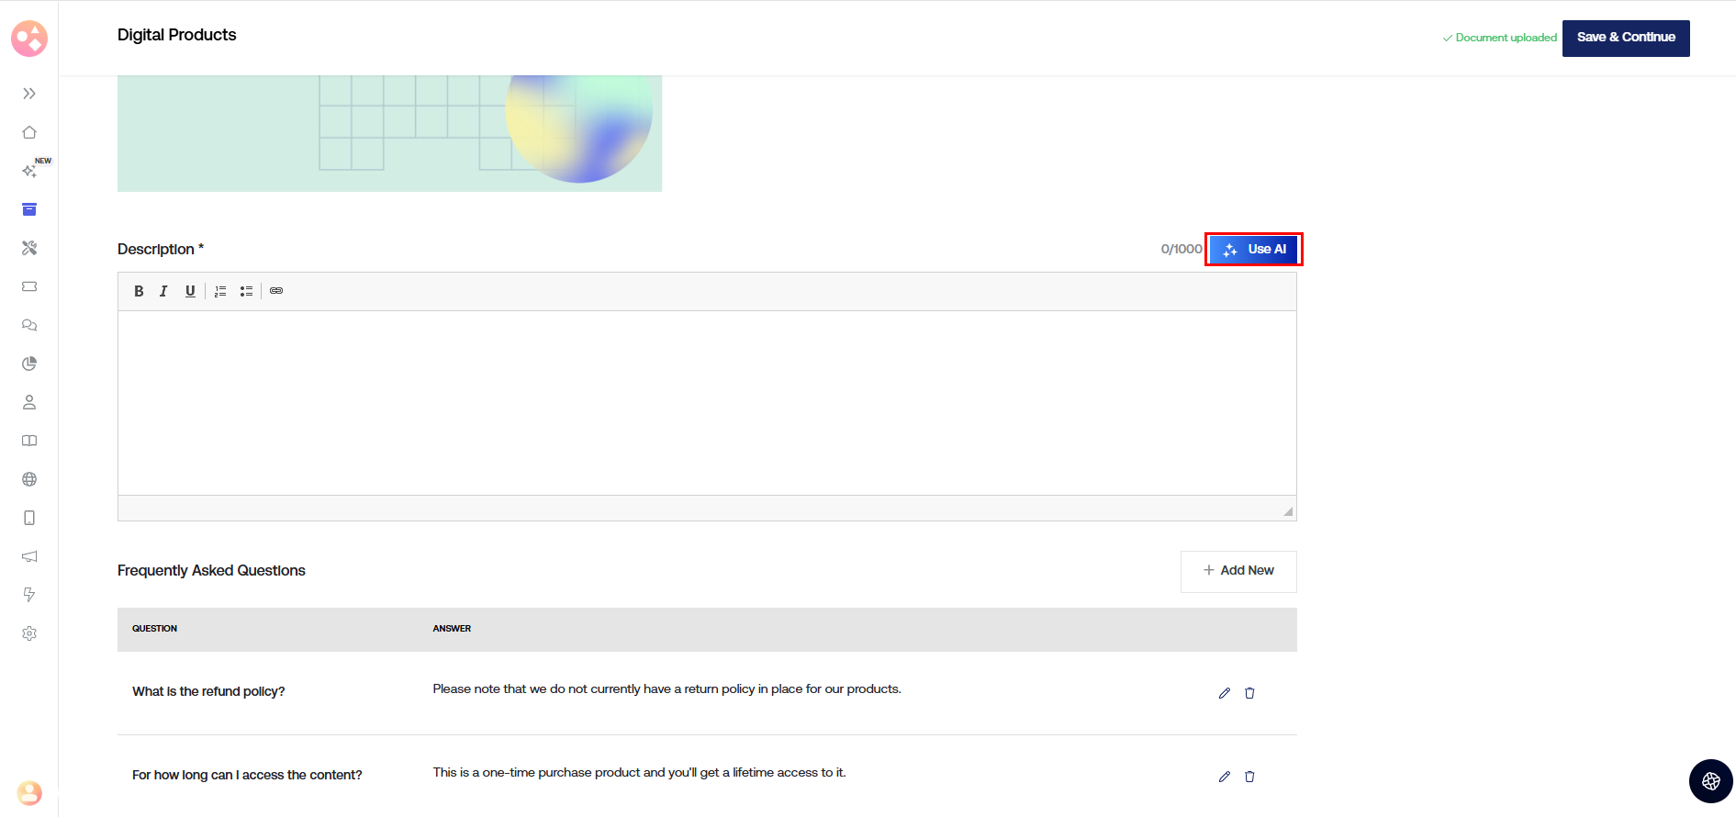Image resolution: width=1736 pixels, height=817 pixels.
Task: Delete the content access duration question
Action: [1249, 777]
